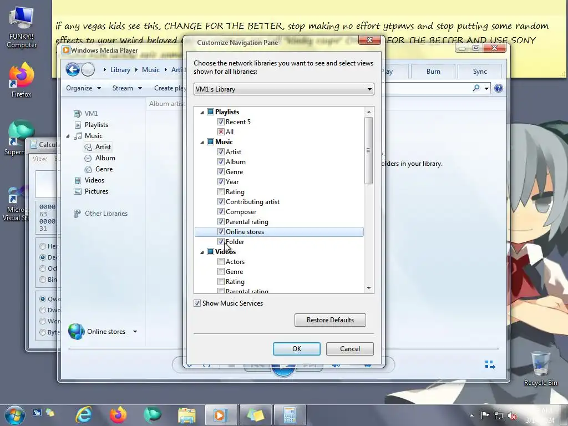Click the muted volume tray icon
This screenshot has height=426, width=568.
pos(512,415)
